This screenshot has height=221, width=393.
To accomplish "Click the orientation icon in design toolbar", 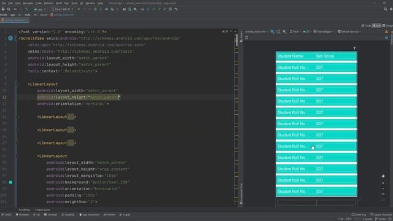I will tap(278, 31).
